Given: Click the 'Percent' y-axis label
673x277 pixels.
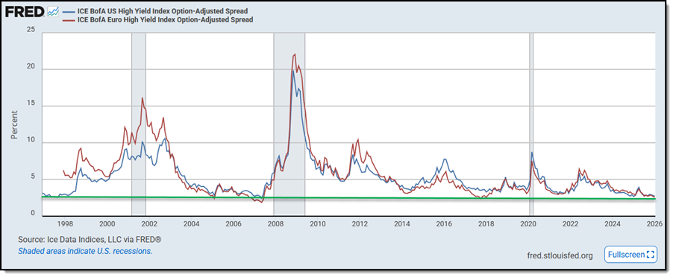Looking at the screenshot, I should [x=14, y=124].
